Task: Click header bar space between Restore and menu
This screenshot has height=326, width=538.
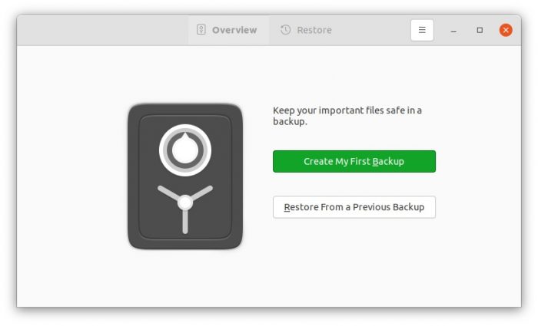Action: tap(373, 30)
